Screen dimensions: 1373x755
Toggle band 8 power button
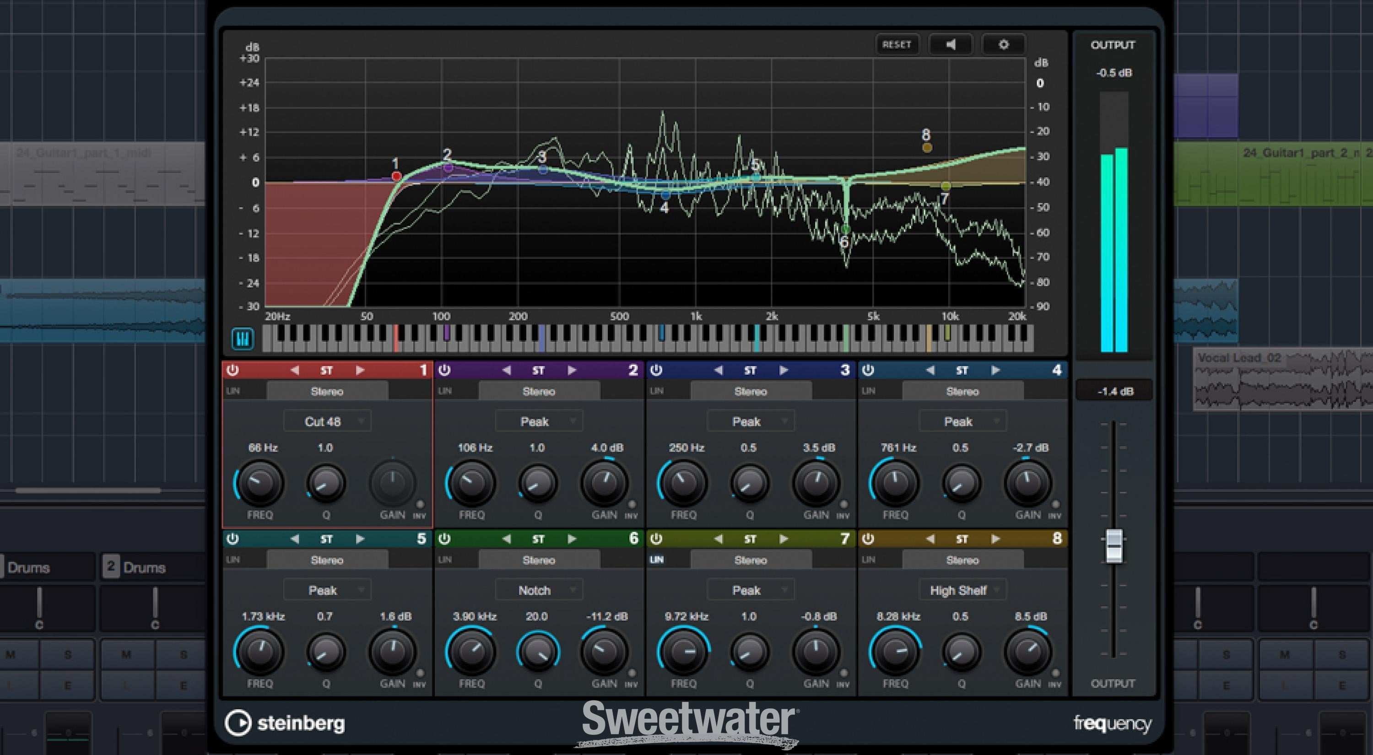point(868,539)
